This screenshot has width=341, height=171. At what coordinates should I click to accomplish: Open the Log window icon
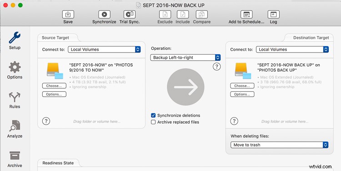(x=273, y=14)
